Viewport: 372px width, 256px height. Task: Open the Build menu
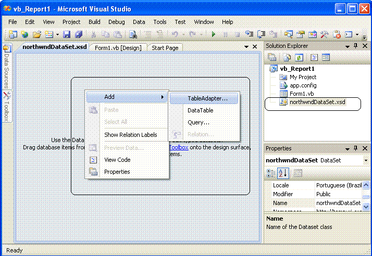(94, 22)
